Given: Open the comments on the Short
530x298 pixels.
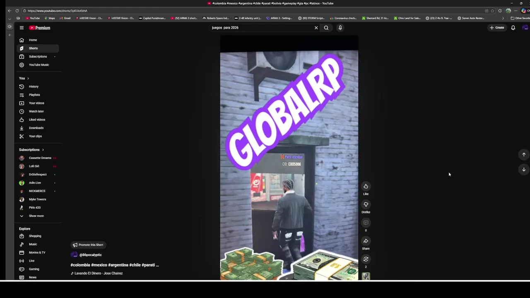Looking at the screenshot, I should pyautogui.click(x=366, y=223).
